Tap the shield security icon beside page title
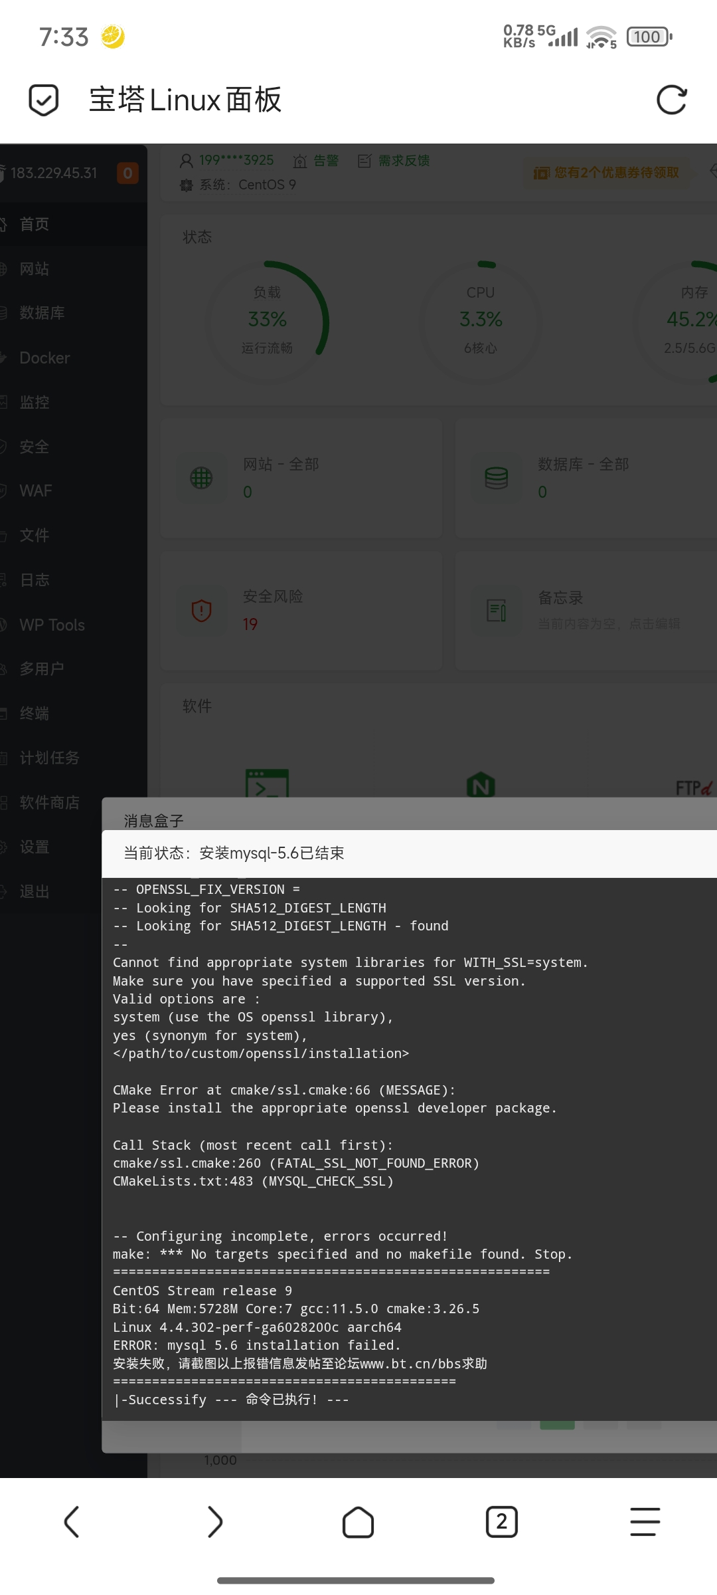 pyautogui.click(x=44, y=100)
